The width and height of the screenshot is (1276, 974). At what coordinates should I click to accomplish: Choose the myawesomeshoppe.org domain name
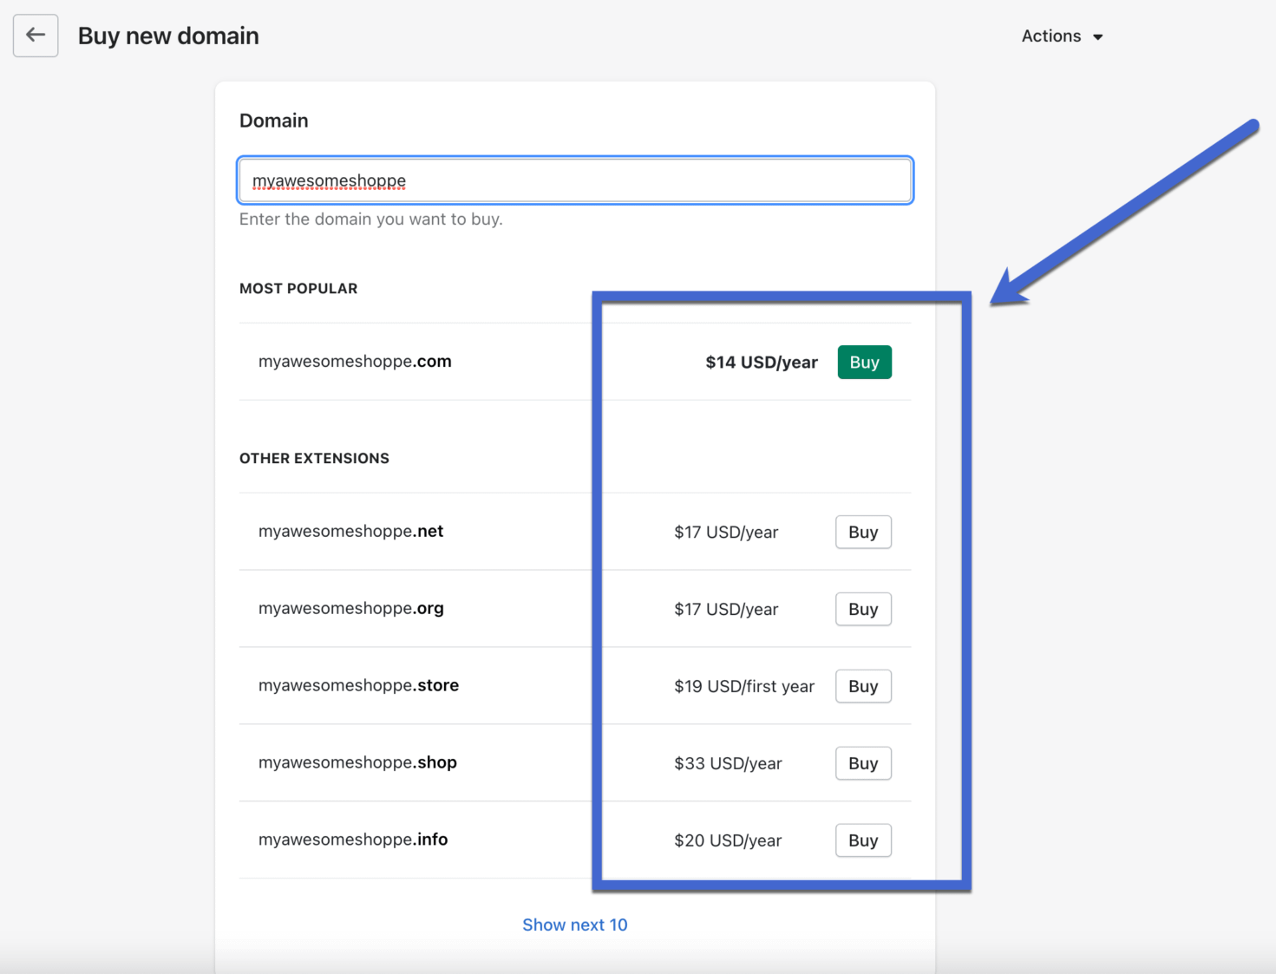click(350, 608)
